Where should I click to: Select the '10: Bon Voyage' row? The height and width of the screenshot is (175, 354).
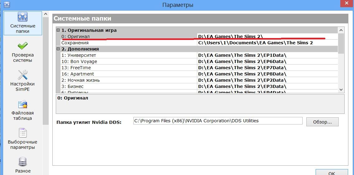(199, 61)
